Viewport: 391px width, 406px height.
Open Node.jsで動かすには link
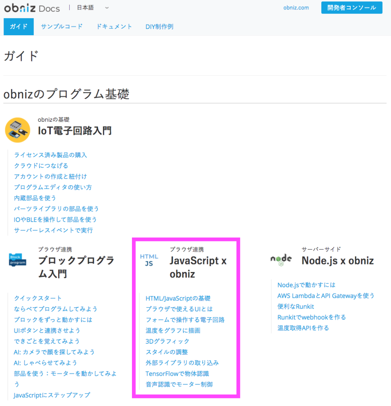(x=306, y=285)
